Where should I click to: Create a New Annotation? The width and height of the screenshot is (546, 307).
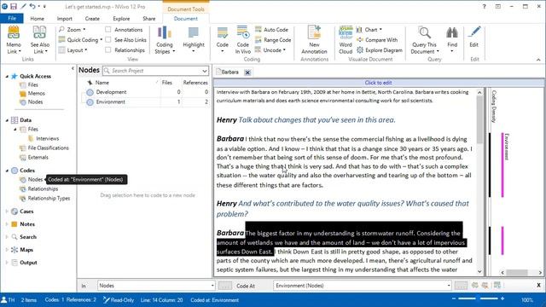pyautogui.click(x=314, y=40)
